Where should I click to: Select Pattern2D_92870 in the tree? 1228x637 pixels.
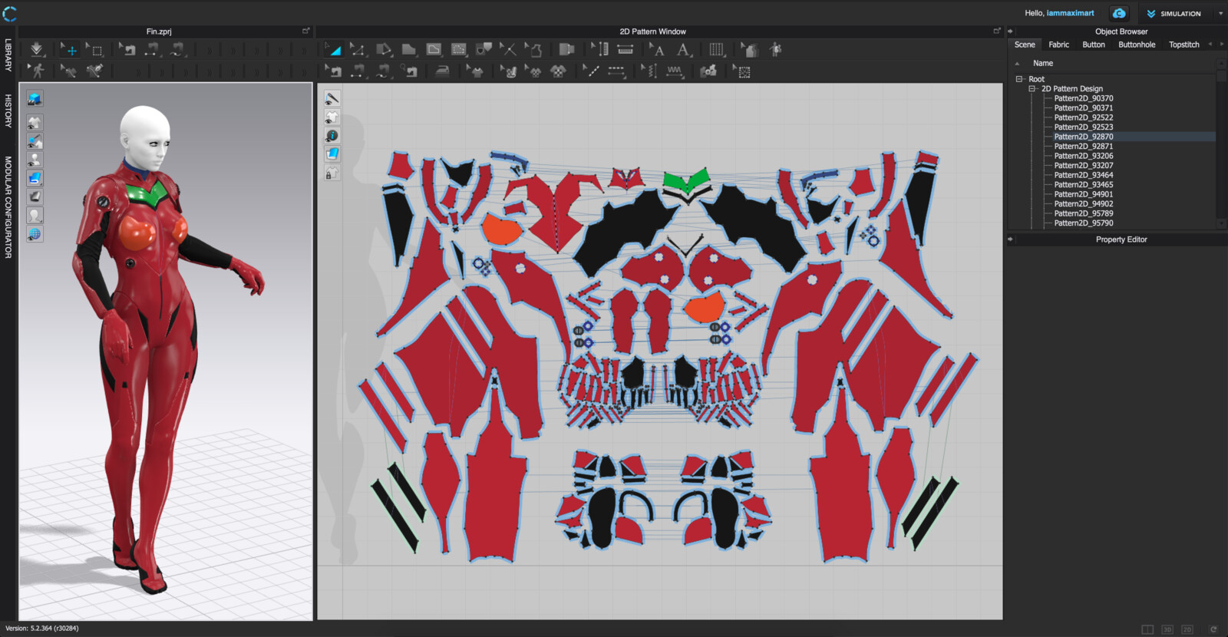click(x=1083, y=137)
